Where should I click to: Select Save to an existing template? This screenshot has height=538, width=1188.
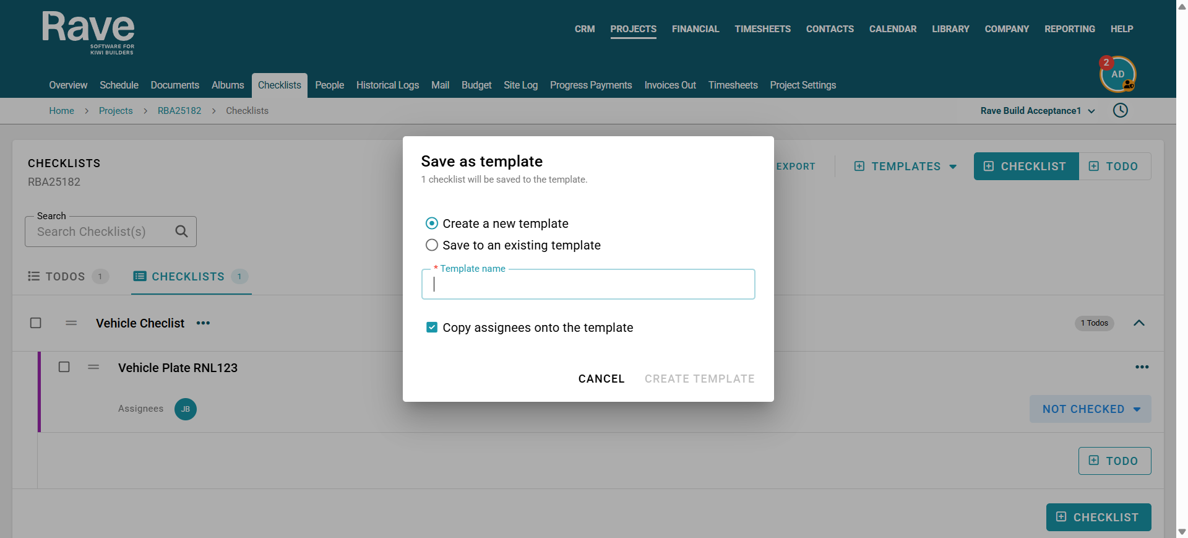[513, 245]
